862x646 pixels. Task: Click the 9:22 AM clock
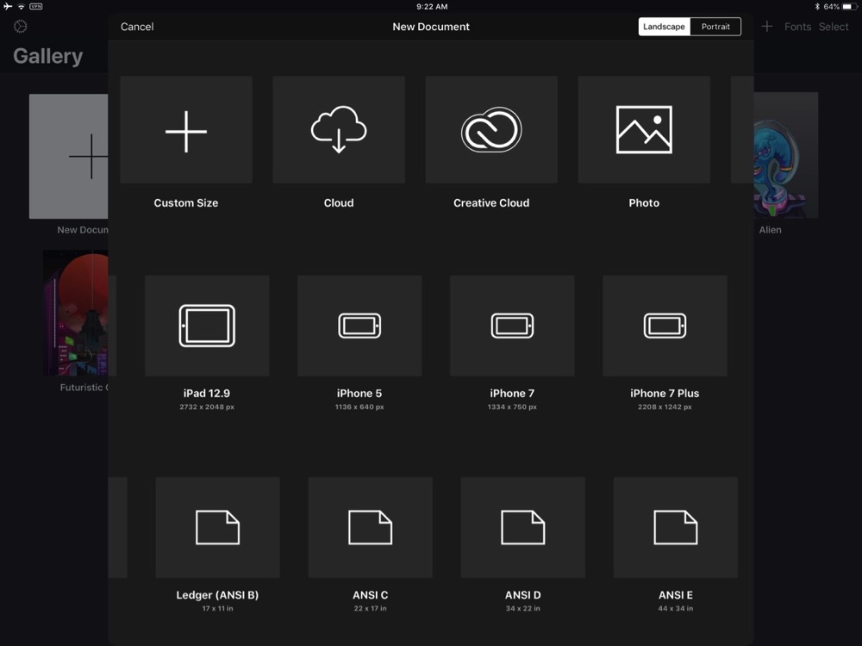pos(432,7)
